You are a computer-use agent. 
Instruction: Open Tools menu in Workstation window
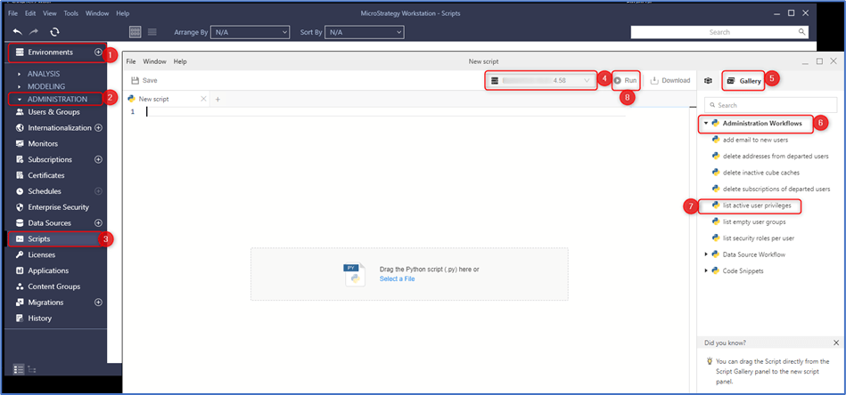tap(71, 13)
